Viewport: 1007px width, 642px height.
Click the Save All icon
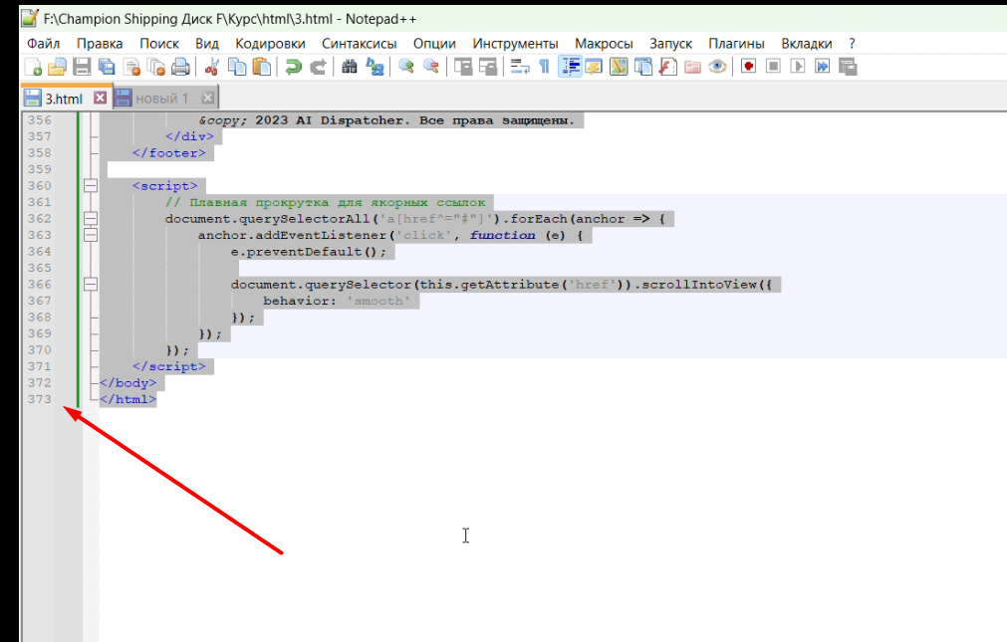pos(107,67)
